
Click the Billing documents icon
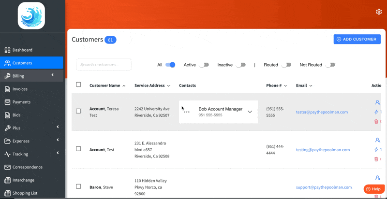tap(7, 76)
